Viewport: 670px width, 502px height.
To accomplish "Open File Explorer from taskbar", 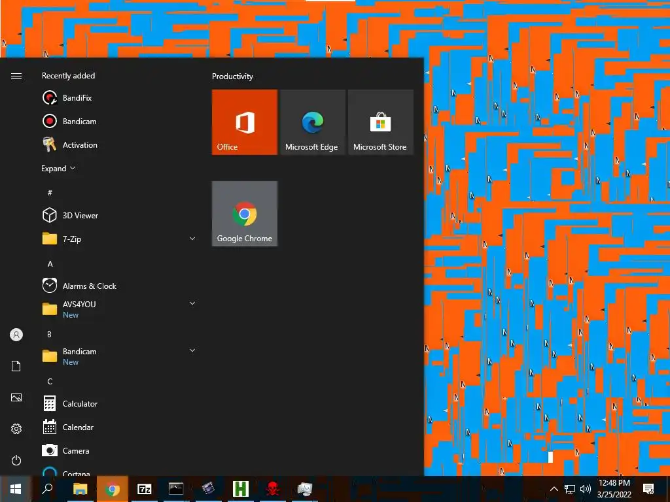I will point(80,489).
